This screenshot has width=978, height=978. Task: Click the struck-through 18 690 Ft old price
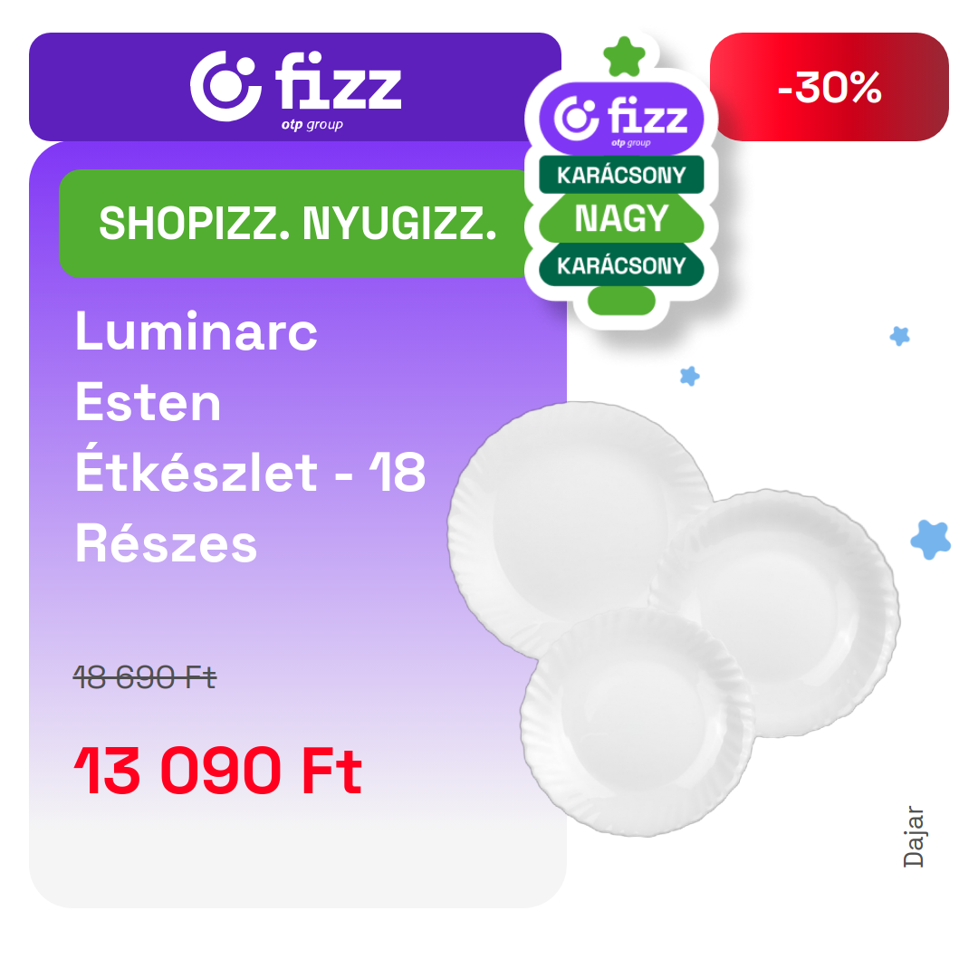click(145, 677)
